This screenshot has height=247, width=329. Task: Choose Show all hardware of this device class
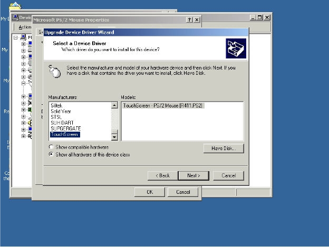point(89,155)
